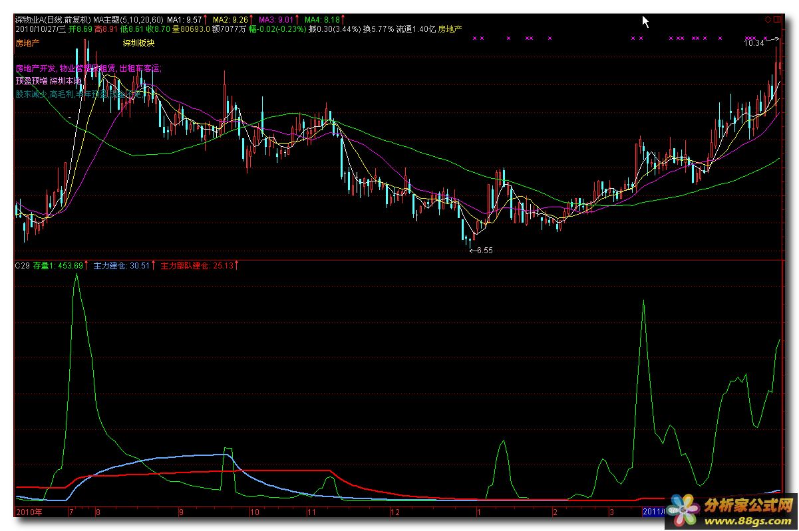Screen dimensions: 799x531
Task: Click the 主力建仓: 30.51 indicator value
Action: 121,266
